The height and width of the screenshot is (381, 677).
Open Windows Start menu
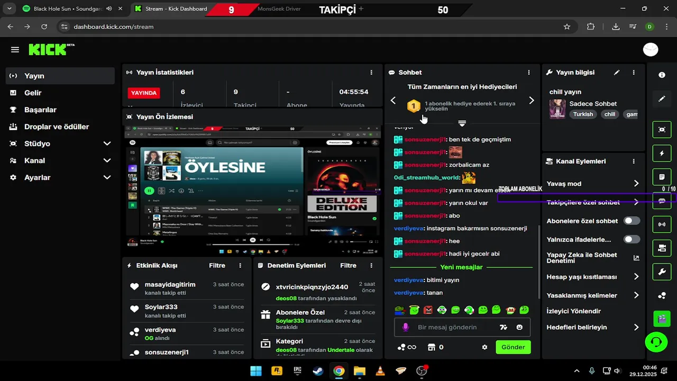coord(256,370)
